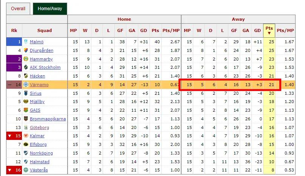The width and height of the screenshot is (305, 176).
Task: Click the Hammarby club crest icon
Action: point(26,59)
